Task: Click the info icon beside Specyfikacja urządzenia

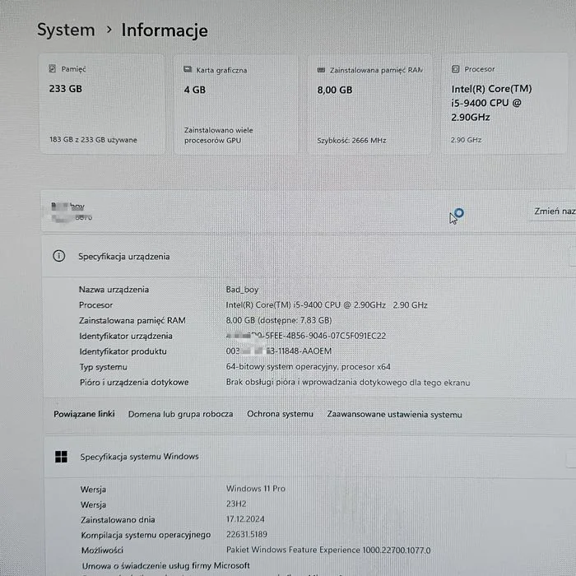Action: pyautogui.click(x=59, y=256)
